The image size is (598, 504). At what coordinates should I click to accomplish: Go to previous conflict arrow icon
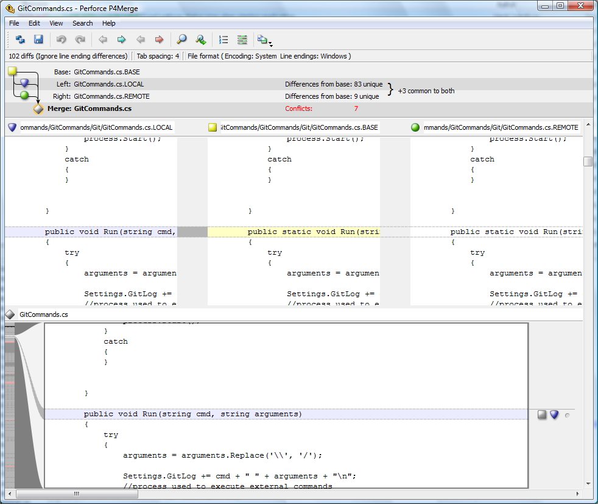click(140, 39)
